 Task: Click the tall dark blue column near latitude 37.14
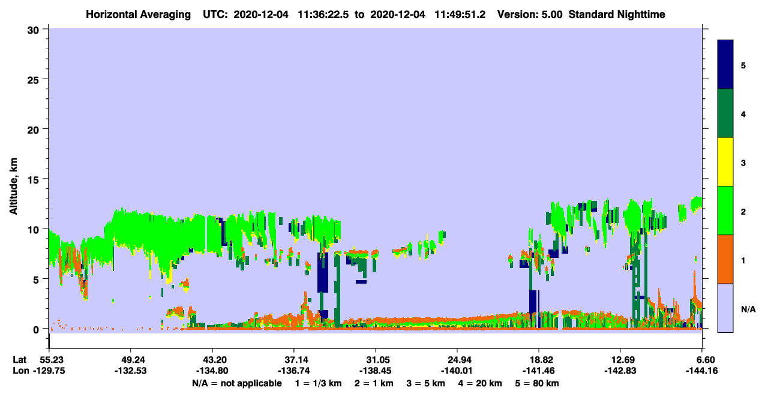coord(323,273)
